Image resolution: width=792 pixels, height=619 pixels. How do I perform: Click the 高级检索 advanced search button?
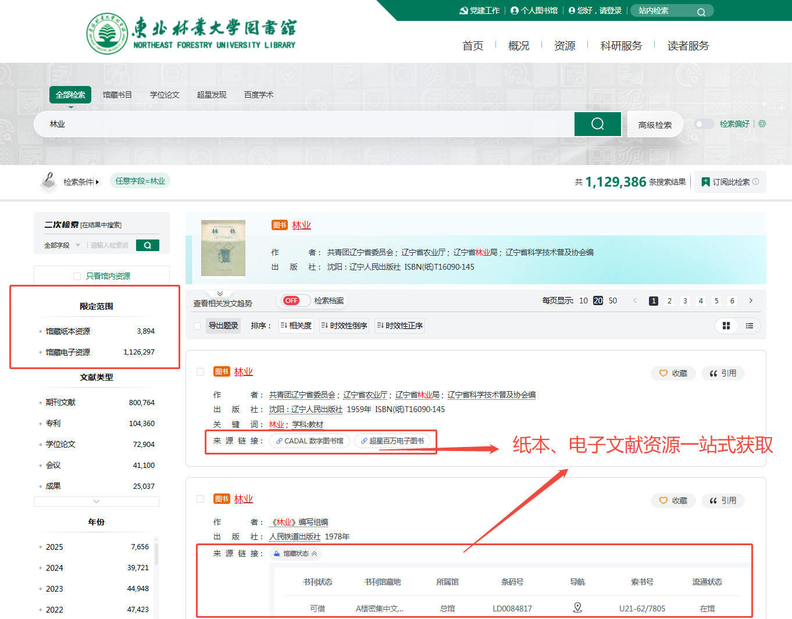click(x=655, y=124)
